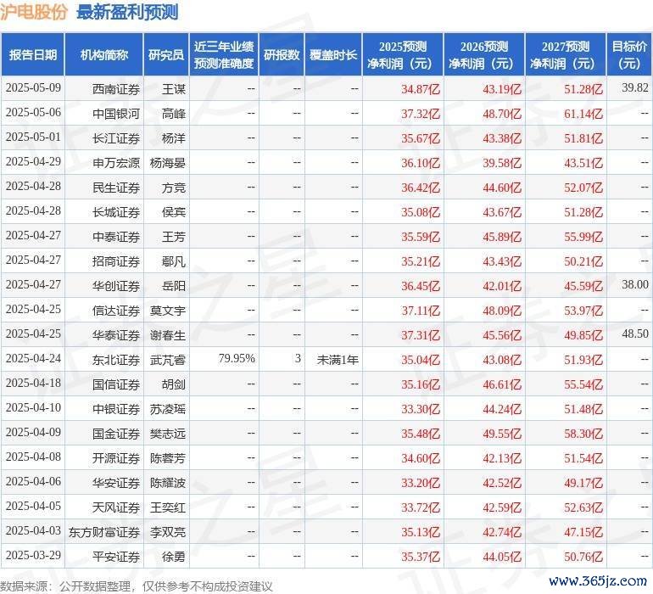Click 2027 forecast value 61.14亿
Screen dimensions: 653x594
(583, 114)
